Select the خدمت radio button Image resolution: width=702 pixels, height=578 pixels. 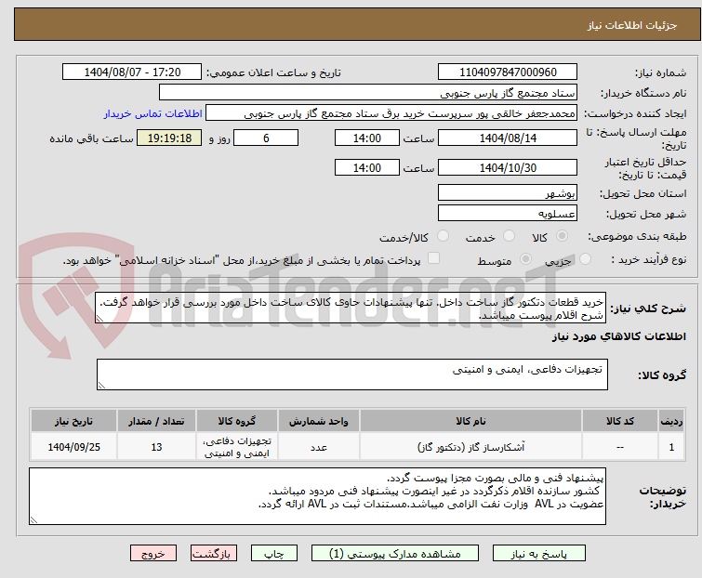coord(509,236)
